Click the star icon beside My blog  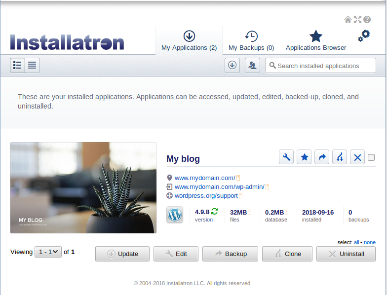pos(305,157)
